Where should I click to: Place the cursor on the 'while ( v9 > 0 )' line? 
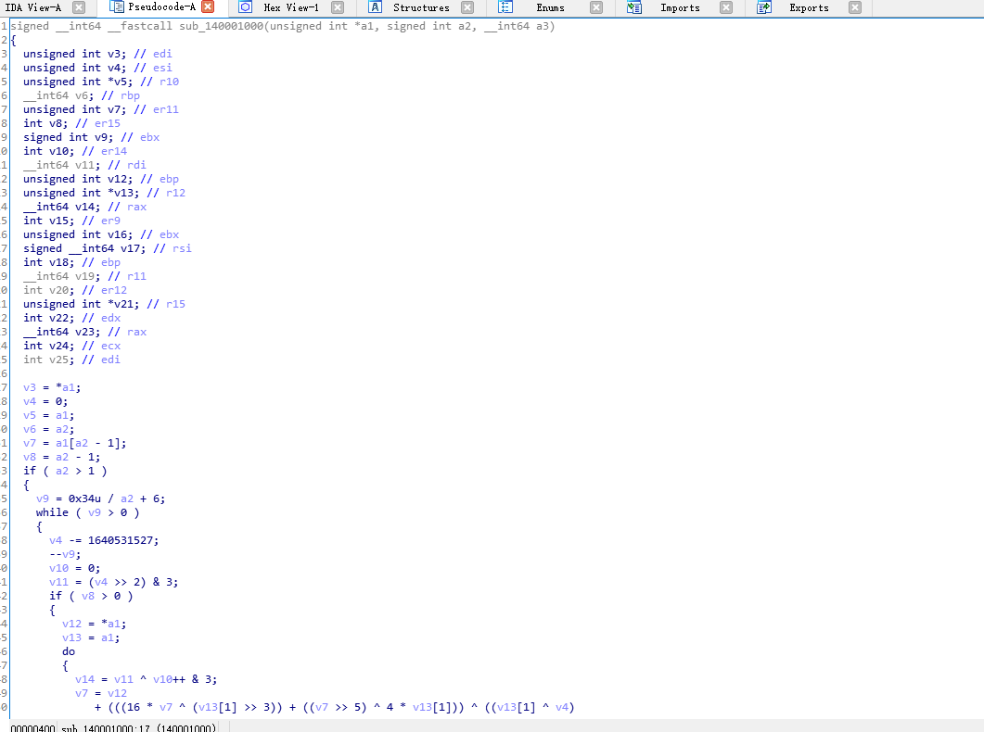(87, 512)
